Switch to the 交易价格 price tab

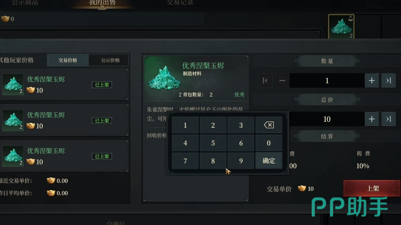click(x=68, y=60)
